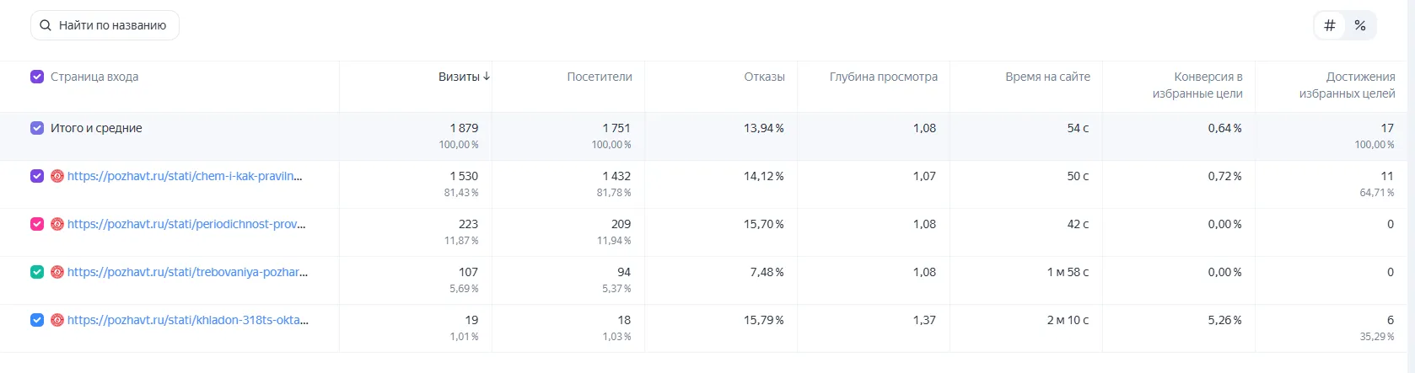Sort by the 'Визиты' column header
Viewport: 1415px width, 373px height.
tap(459, 77)
